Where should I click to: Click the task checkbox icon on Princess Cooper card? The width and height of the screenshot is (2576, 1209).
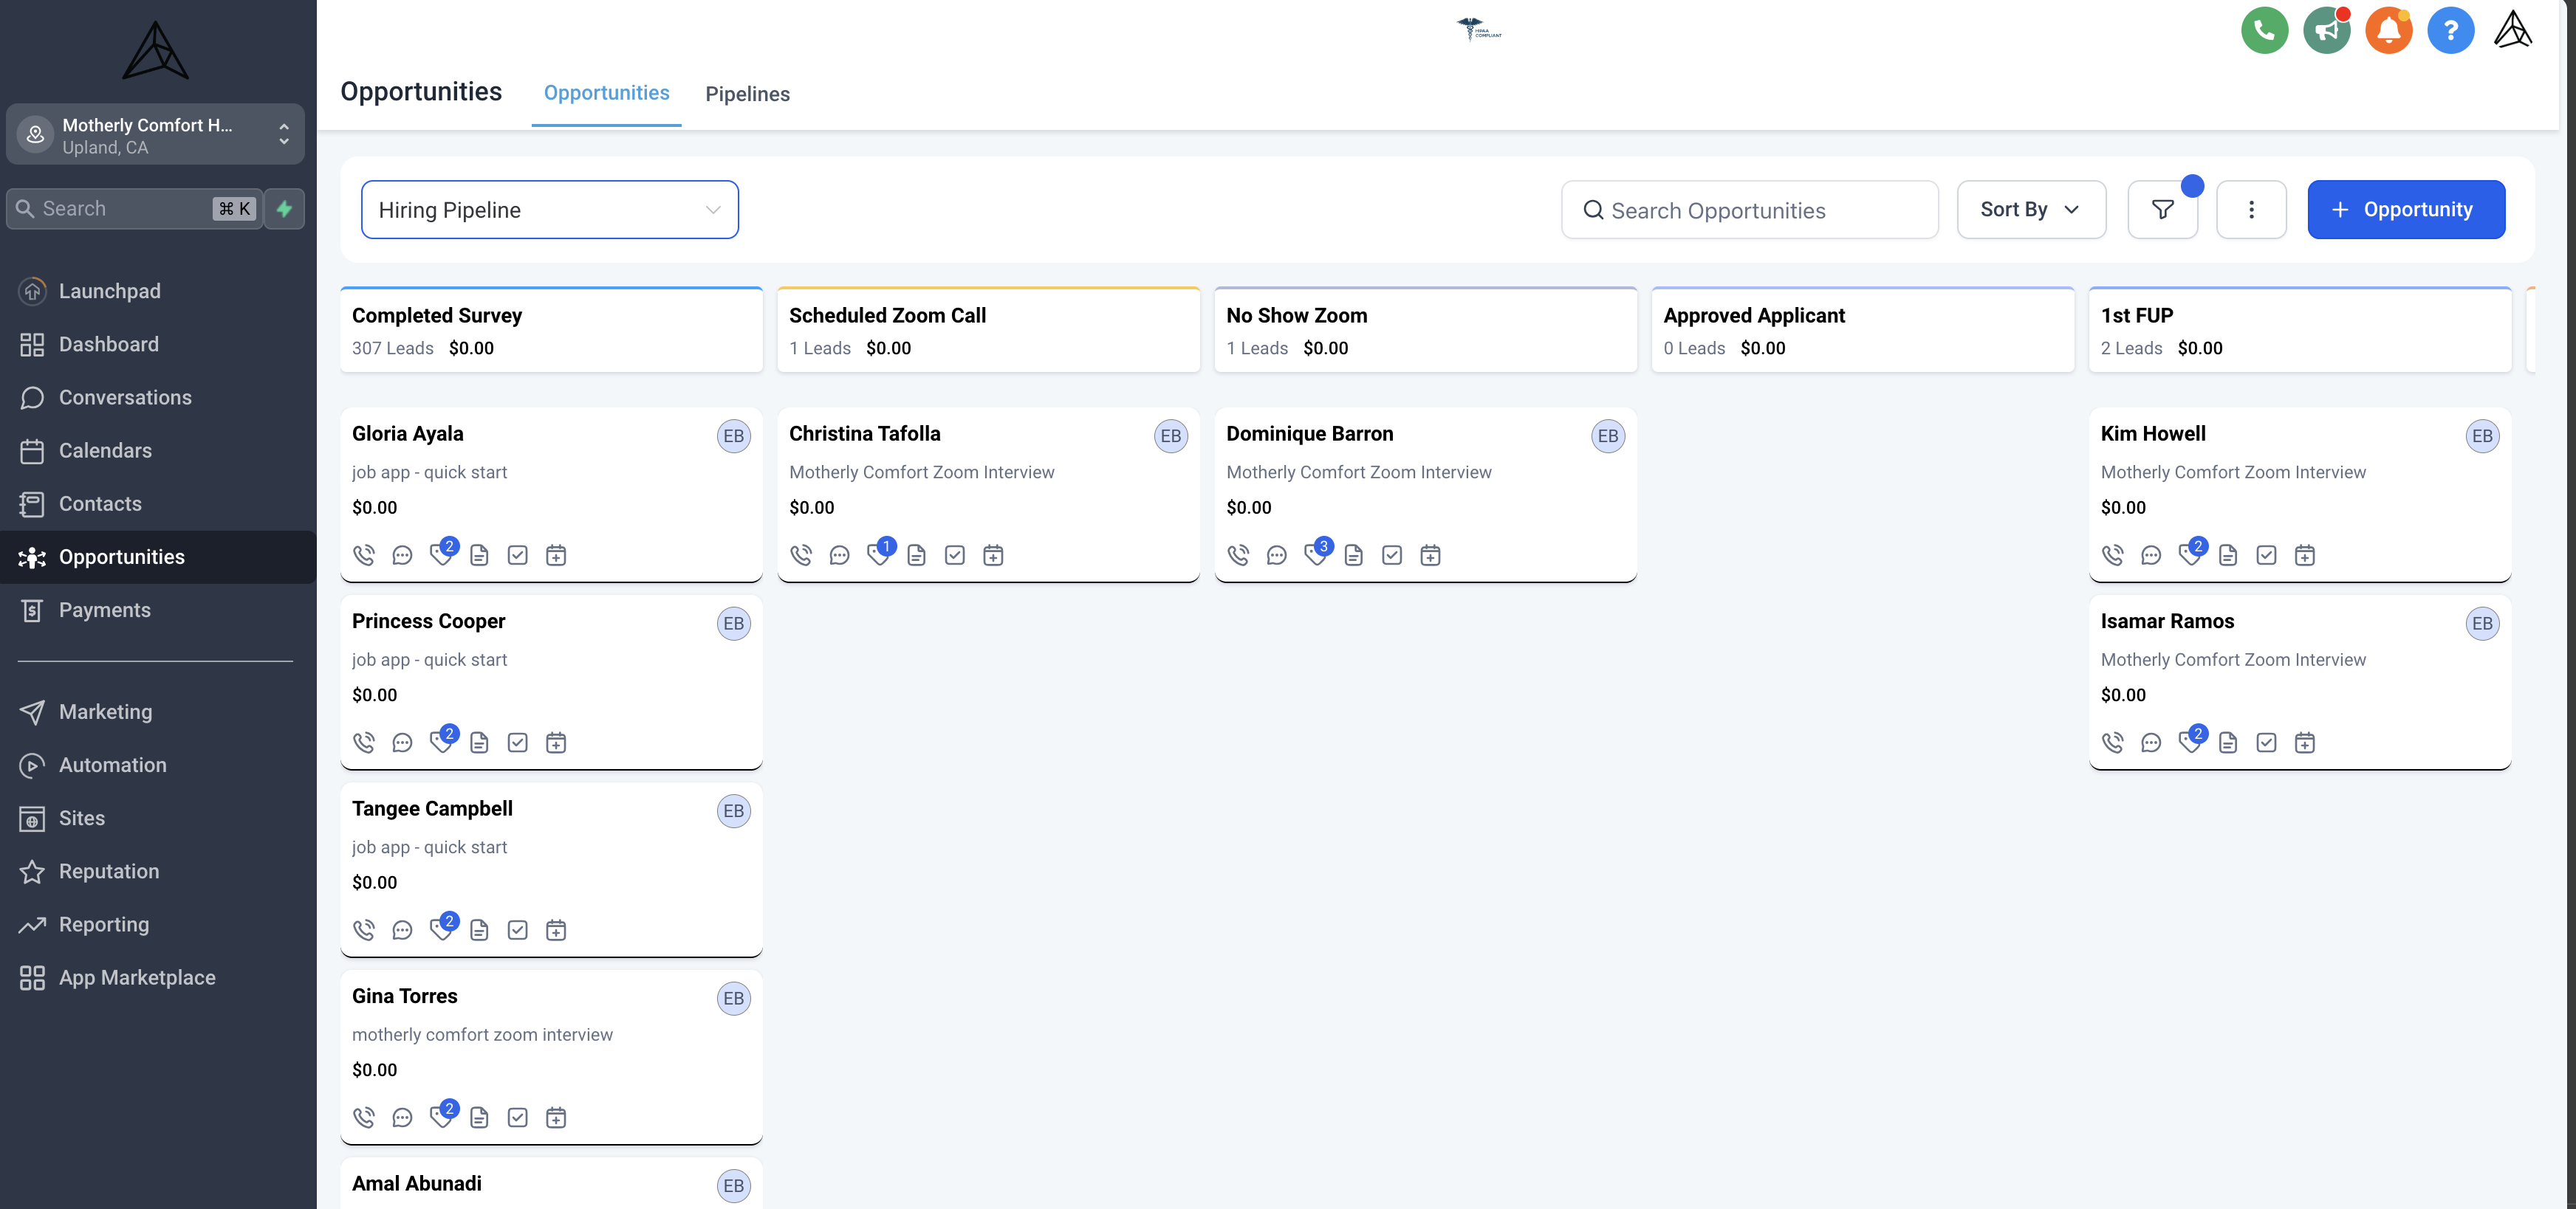(x=517, y=743)
